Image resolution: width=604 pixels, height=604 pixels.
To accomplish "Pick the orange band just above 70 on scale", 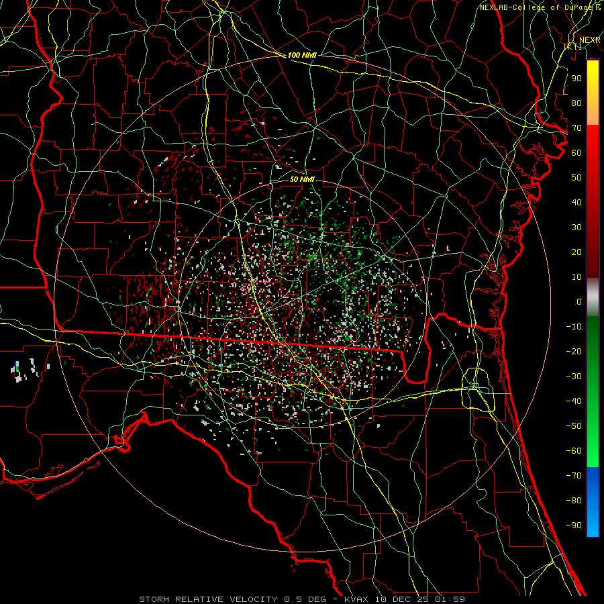I will (x=593, y=114).
